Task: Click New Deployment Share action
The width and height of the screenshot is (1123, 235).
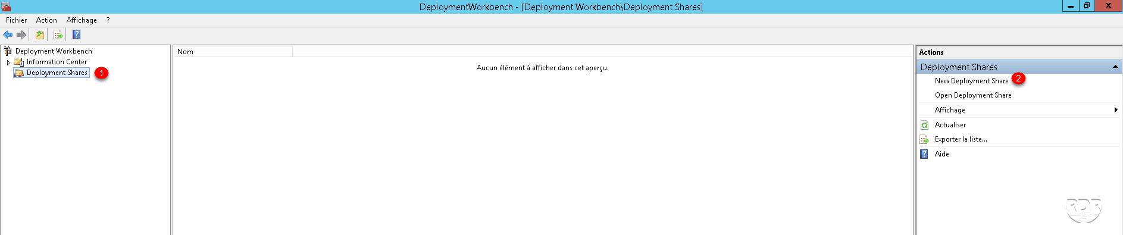Action: 971,81
